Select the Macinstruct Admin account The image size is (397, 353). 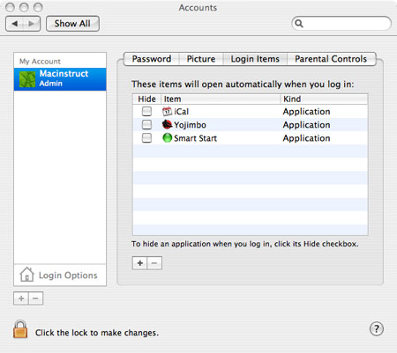(60, 79)
